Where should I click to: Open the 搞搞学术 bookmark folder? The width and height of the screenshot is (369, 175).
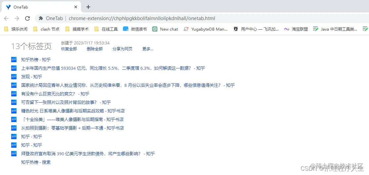tap(77, 29)
